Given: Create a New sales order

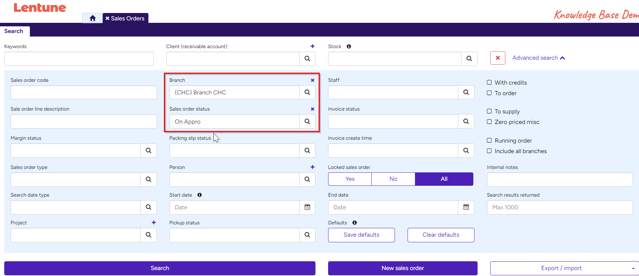Looking at the screenshot, I should (403, 268).
